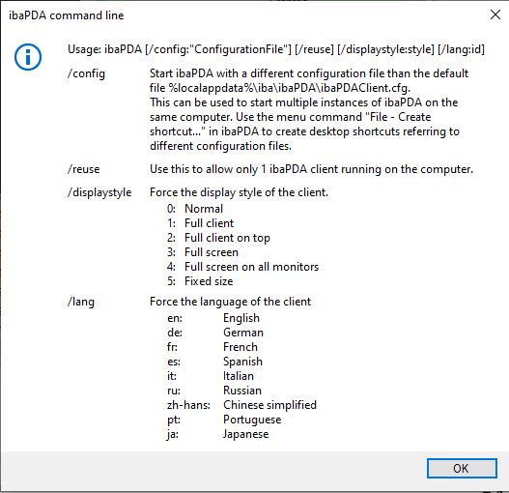This screenshot has width=509, height=493.
Task: Click the 'ibaPDA command line' title text
Action: point(67,15)
